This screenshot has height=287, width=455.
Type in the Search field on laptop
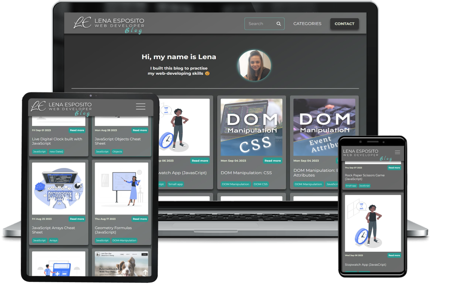(x=259, y=24)
